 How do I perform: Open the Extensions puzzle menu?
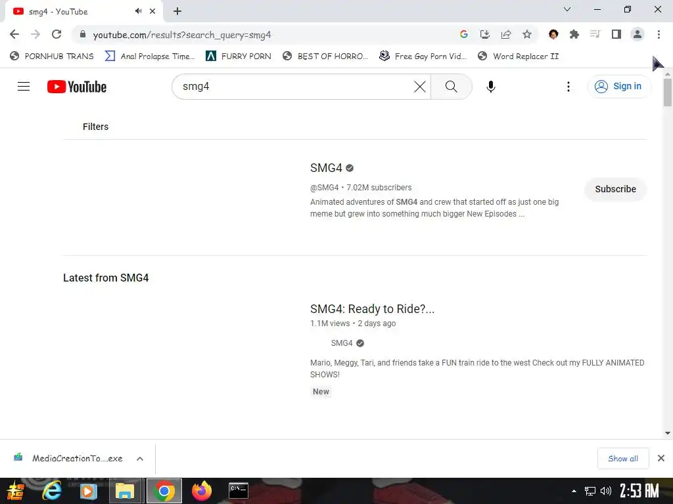574,34
